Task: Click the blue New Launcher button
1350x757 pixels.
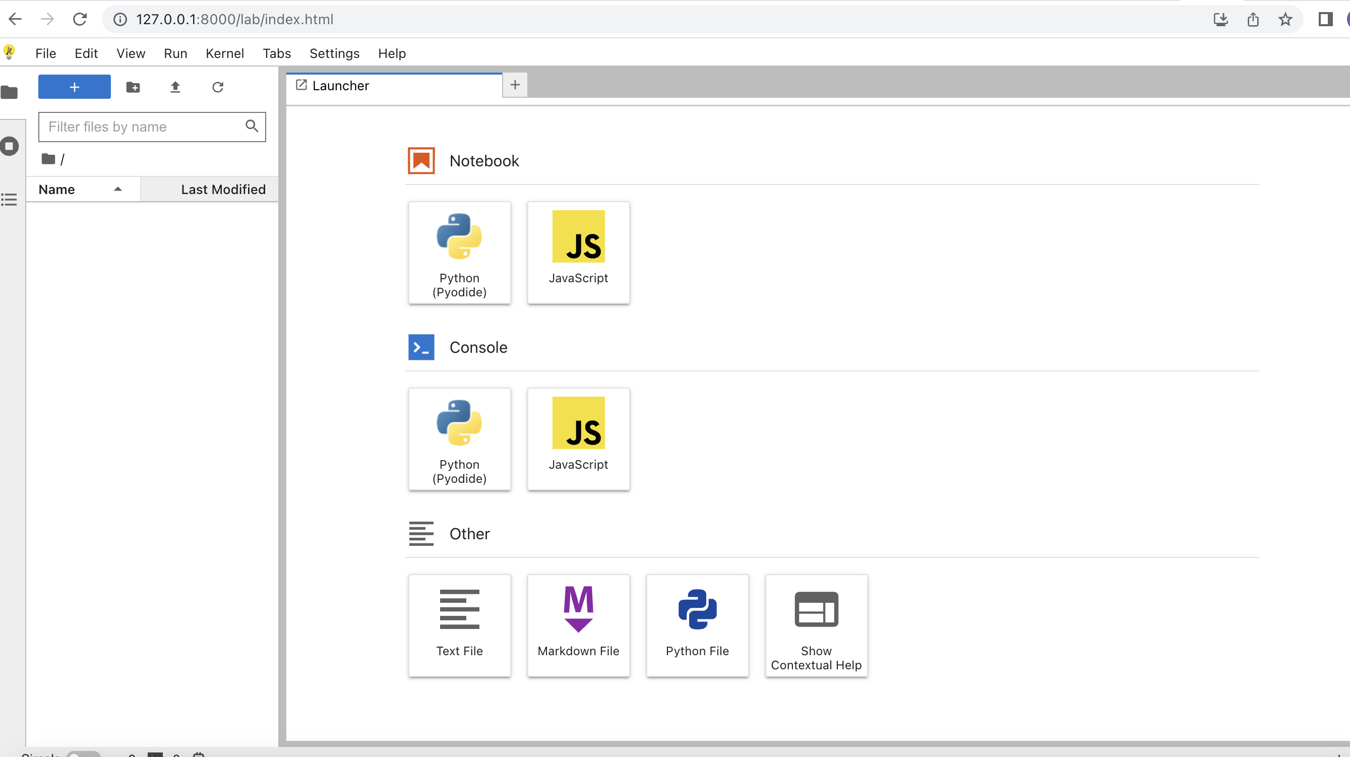Action: pos(75,87)
